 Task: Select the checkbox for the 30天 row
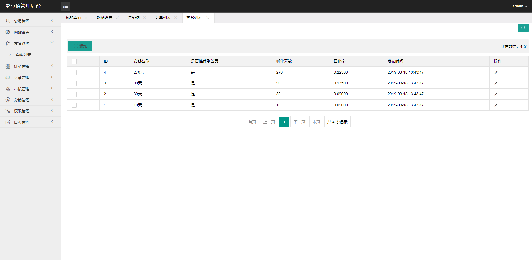tap(74, 94)
